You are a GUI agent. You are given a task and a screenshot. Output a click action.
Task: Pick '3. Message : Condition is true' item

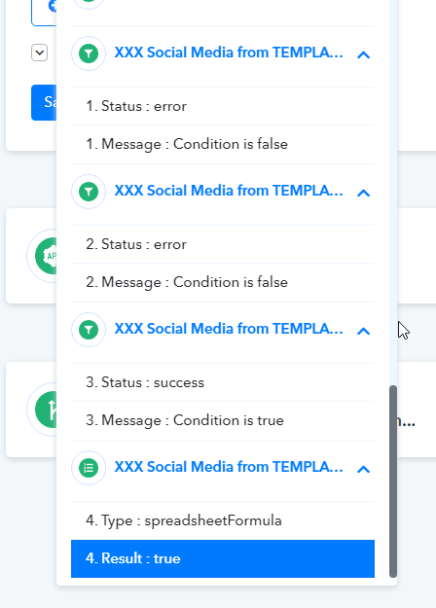click(x=223, y=420)
